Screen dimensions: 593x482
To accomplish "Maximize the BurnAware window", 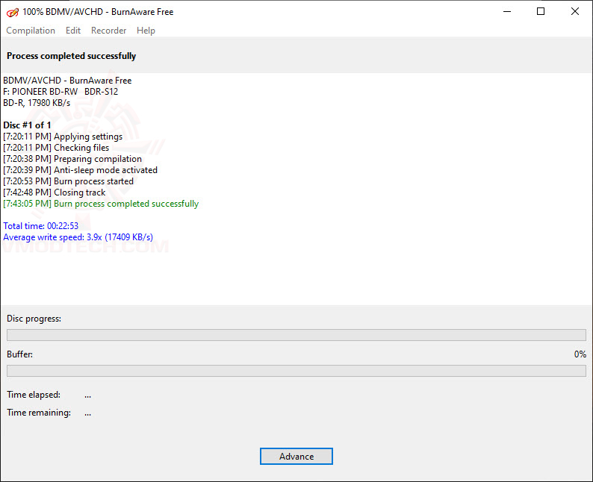I will [x=541, y=12].
